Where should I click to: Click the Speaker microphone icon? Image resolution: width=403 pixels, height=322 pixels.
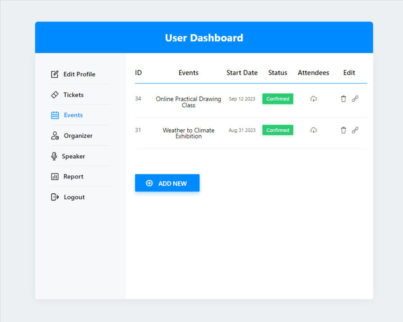(x=54, y=156)
